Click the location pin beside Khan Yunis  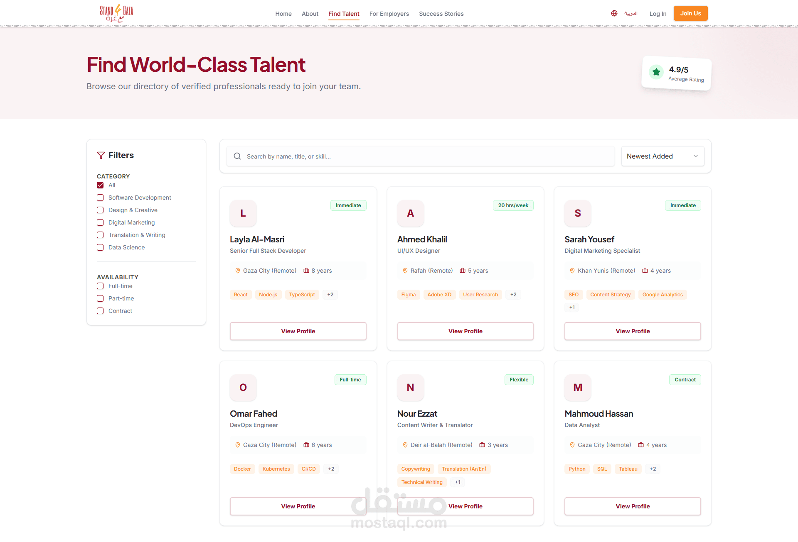[572, 271]
